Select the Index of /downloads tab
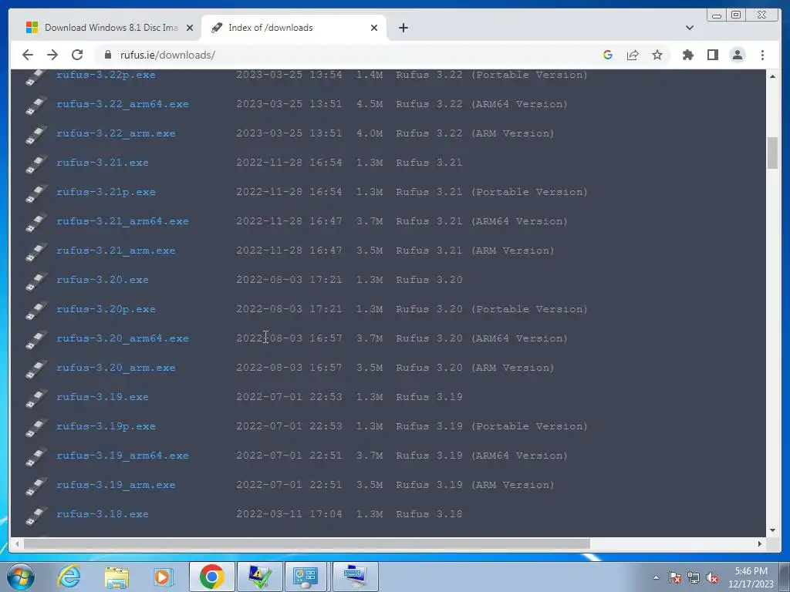The height and width of the screenshot is (592, 790). coord(293,28)
